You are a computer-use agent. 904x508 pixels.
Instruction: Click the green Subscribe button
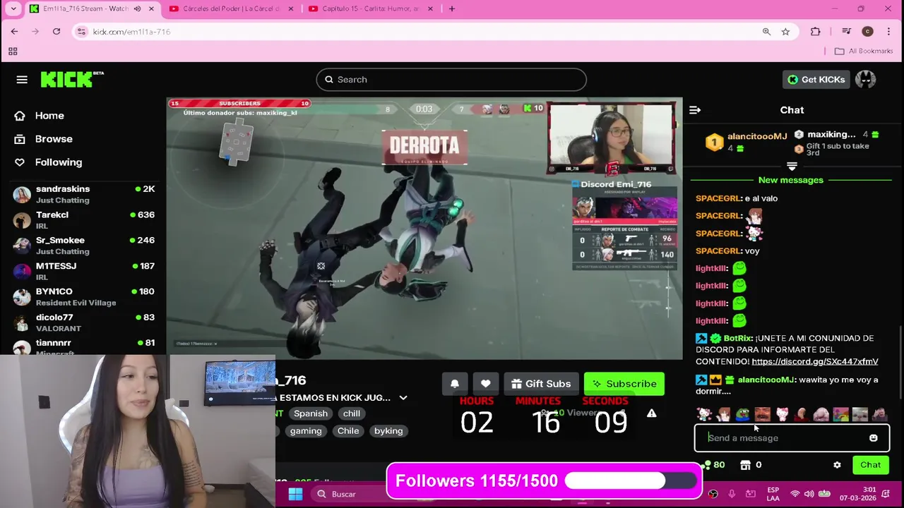click(624, 384)
